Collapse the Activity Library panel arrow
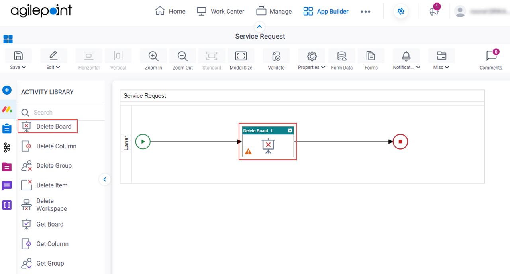Screen dimensions: 510x274 [105, 179]
